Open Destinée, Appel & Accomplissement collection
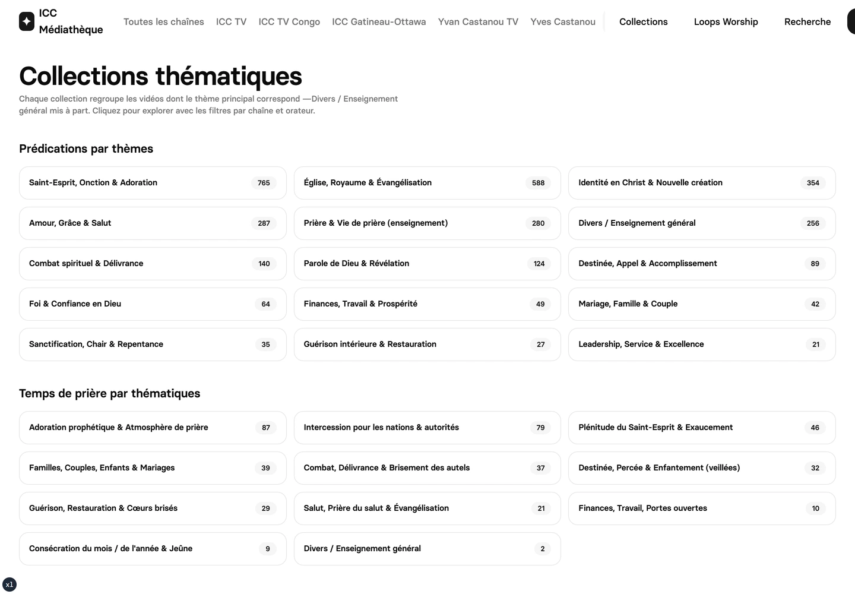The image size is (855, 594). pos(702,264)
